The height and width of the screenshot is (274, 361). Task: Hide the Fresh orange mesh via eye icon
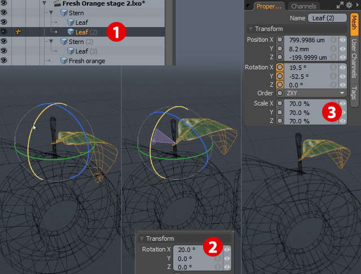(x=4, y=60)
